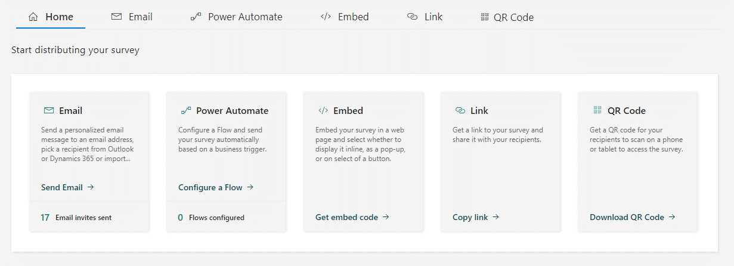734x266 pixels.
Task: Click the envelope icon in Email tab
Action: (x=116, y=17)
